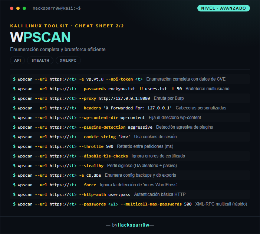The height and width of the screenshot is (234, 260).
Task: Click 'KALI LINUX TOOLKIT · CHEAT SHEET 2/2' text
Action: tap(67, 26)
